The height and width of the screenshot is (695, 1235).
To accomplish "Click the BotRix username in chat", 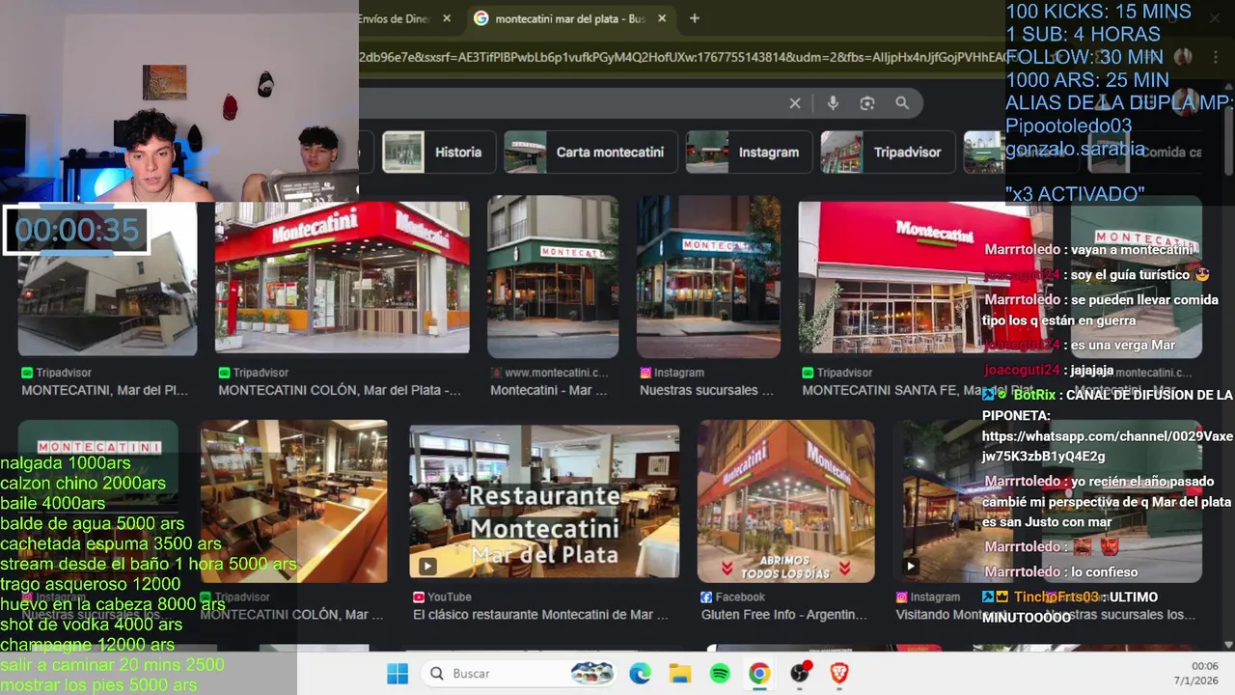I will (1035, 395).
